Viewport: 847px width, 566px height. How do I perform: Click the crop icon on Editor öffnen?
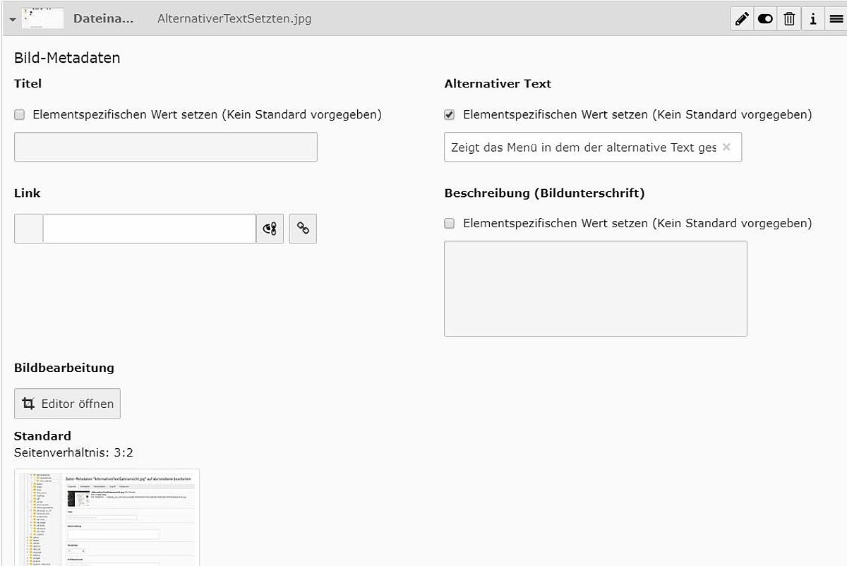point(28,404)
